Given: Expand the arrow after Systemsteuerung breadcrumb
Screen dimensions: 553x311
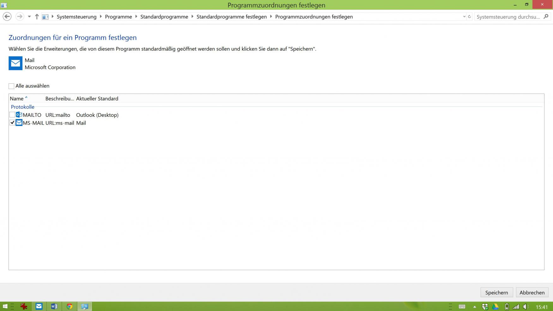Looking at the screenshot, I should coord(101,16).
